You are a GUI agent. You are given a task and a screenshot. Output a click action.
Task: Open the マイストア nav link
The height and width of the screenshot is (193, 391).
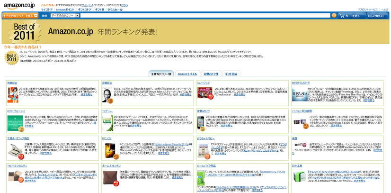(x=47, y=9)
